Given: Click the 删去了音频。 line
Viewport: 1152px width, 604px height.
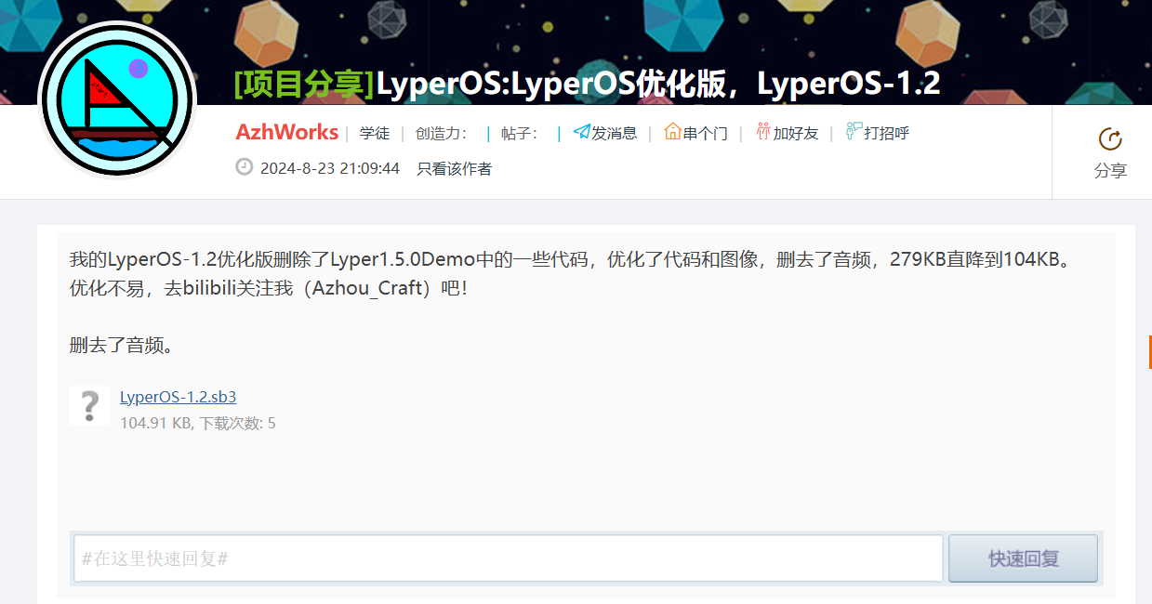Looking at the screenshot, I should click(x=122, y=346).
